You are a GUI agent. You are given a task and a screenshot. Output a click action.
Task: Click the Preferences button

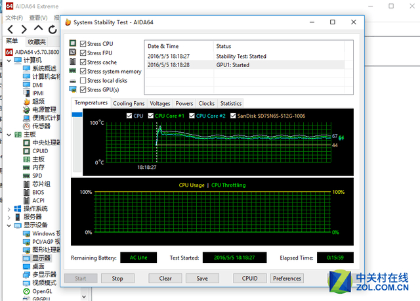pyautogui.click(x=287, y=279)
